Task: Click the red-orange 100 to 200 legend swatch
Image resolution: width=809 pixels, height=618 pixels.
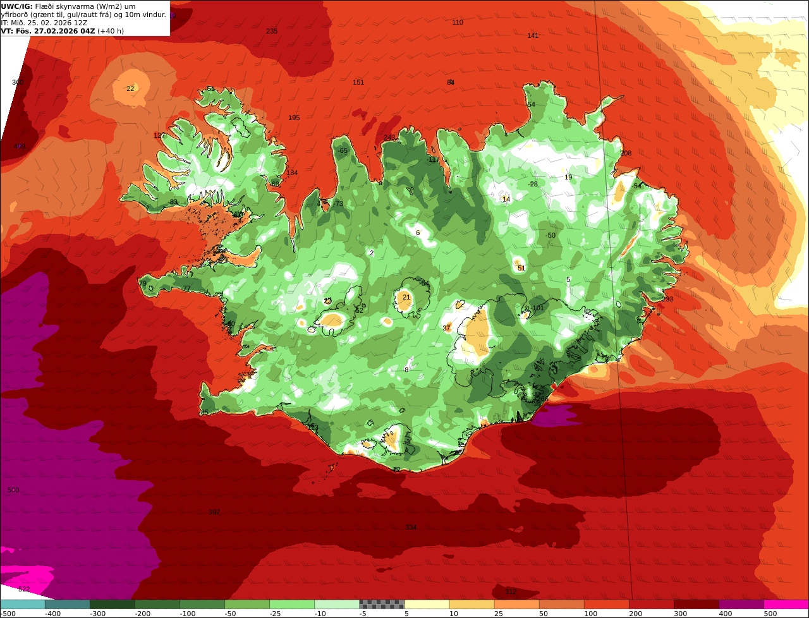Action: pos(606,604)
